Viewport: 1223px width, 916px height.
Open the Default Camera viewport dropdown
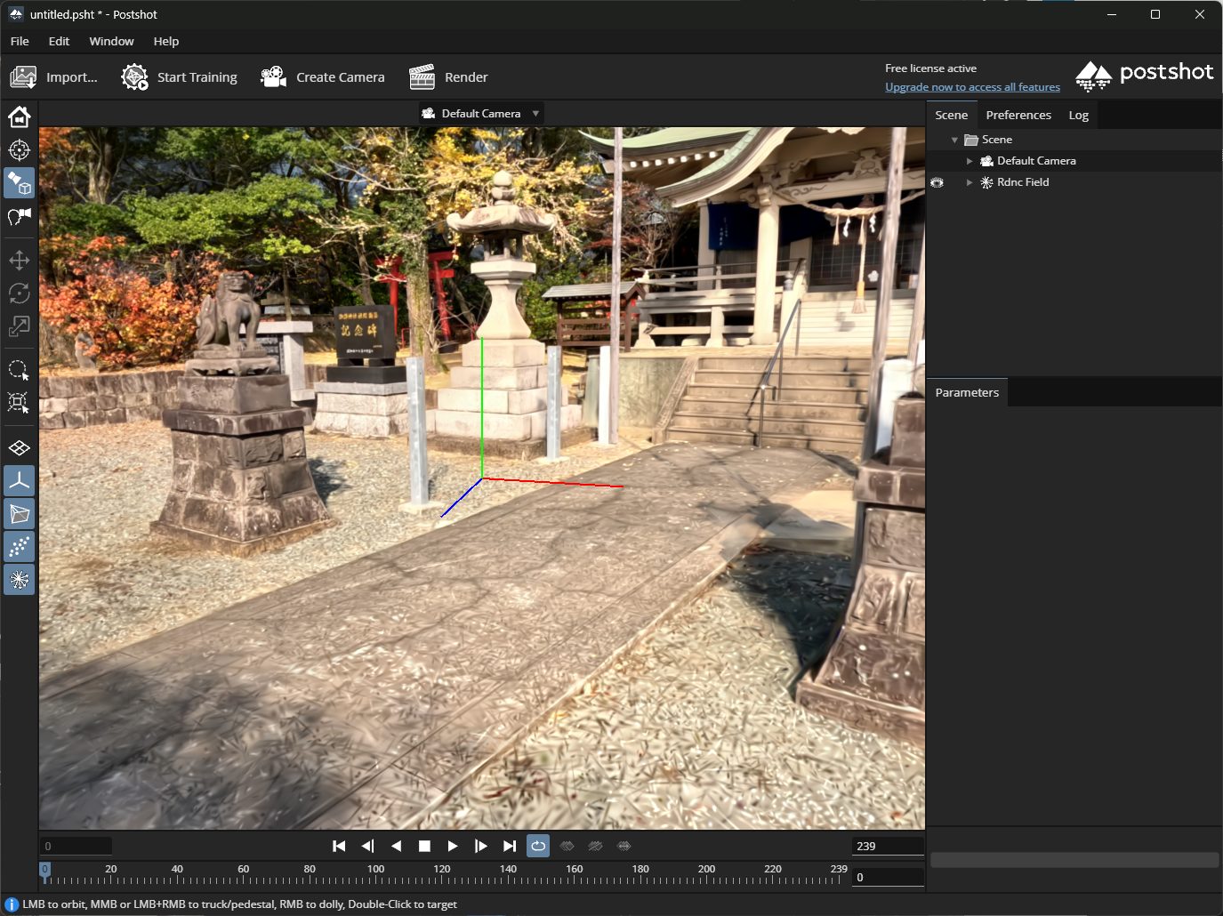pyautogui.click(x=480, y=114)
